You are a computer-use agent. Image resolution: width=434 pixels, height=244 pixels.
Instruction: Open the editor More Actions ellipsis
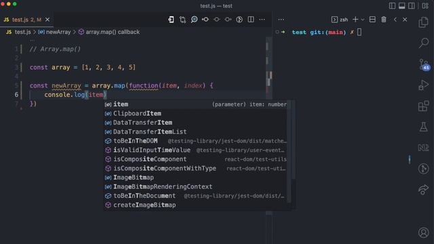pos(262,20)
